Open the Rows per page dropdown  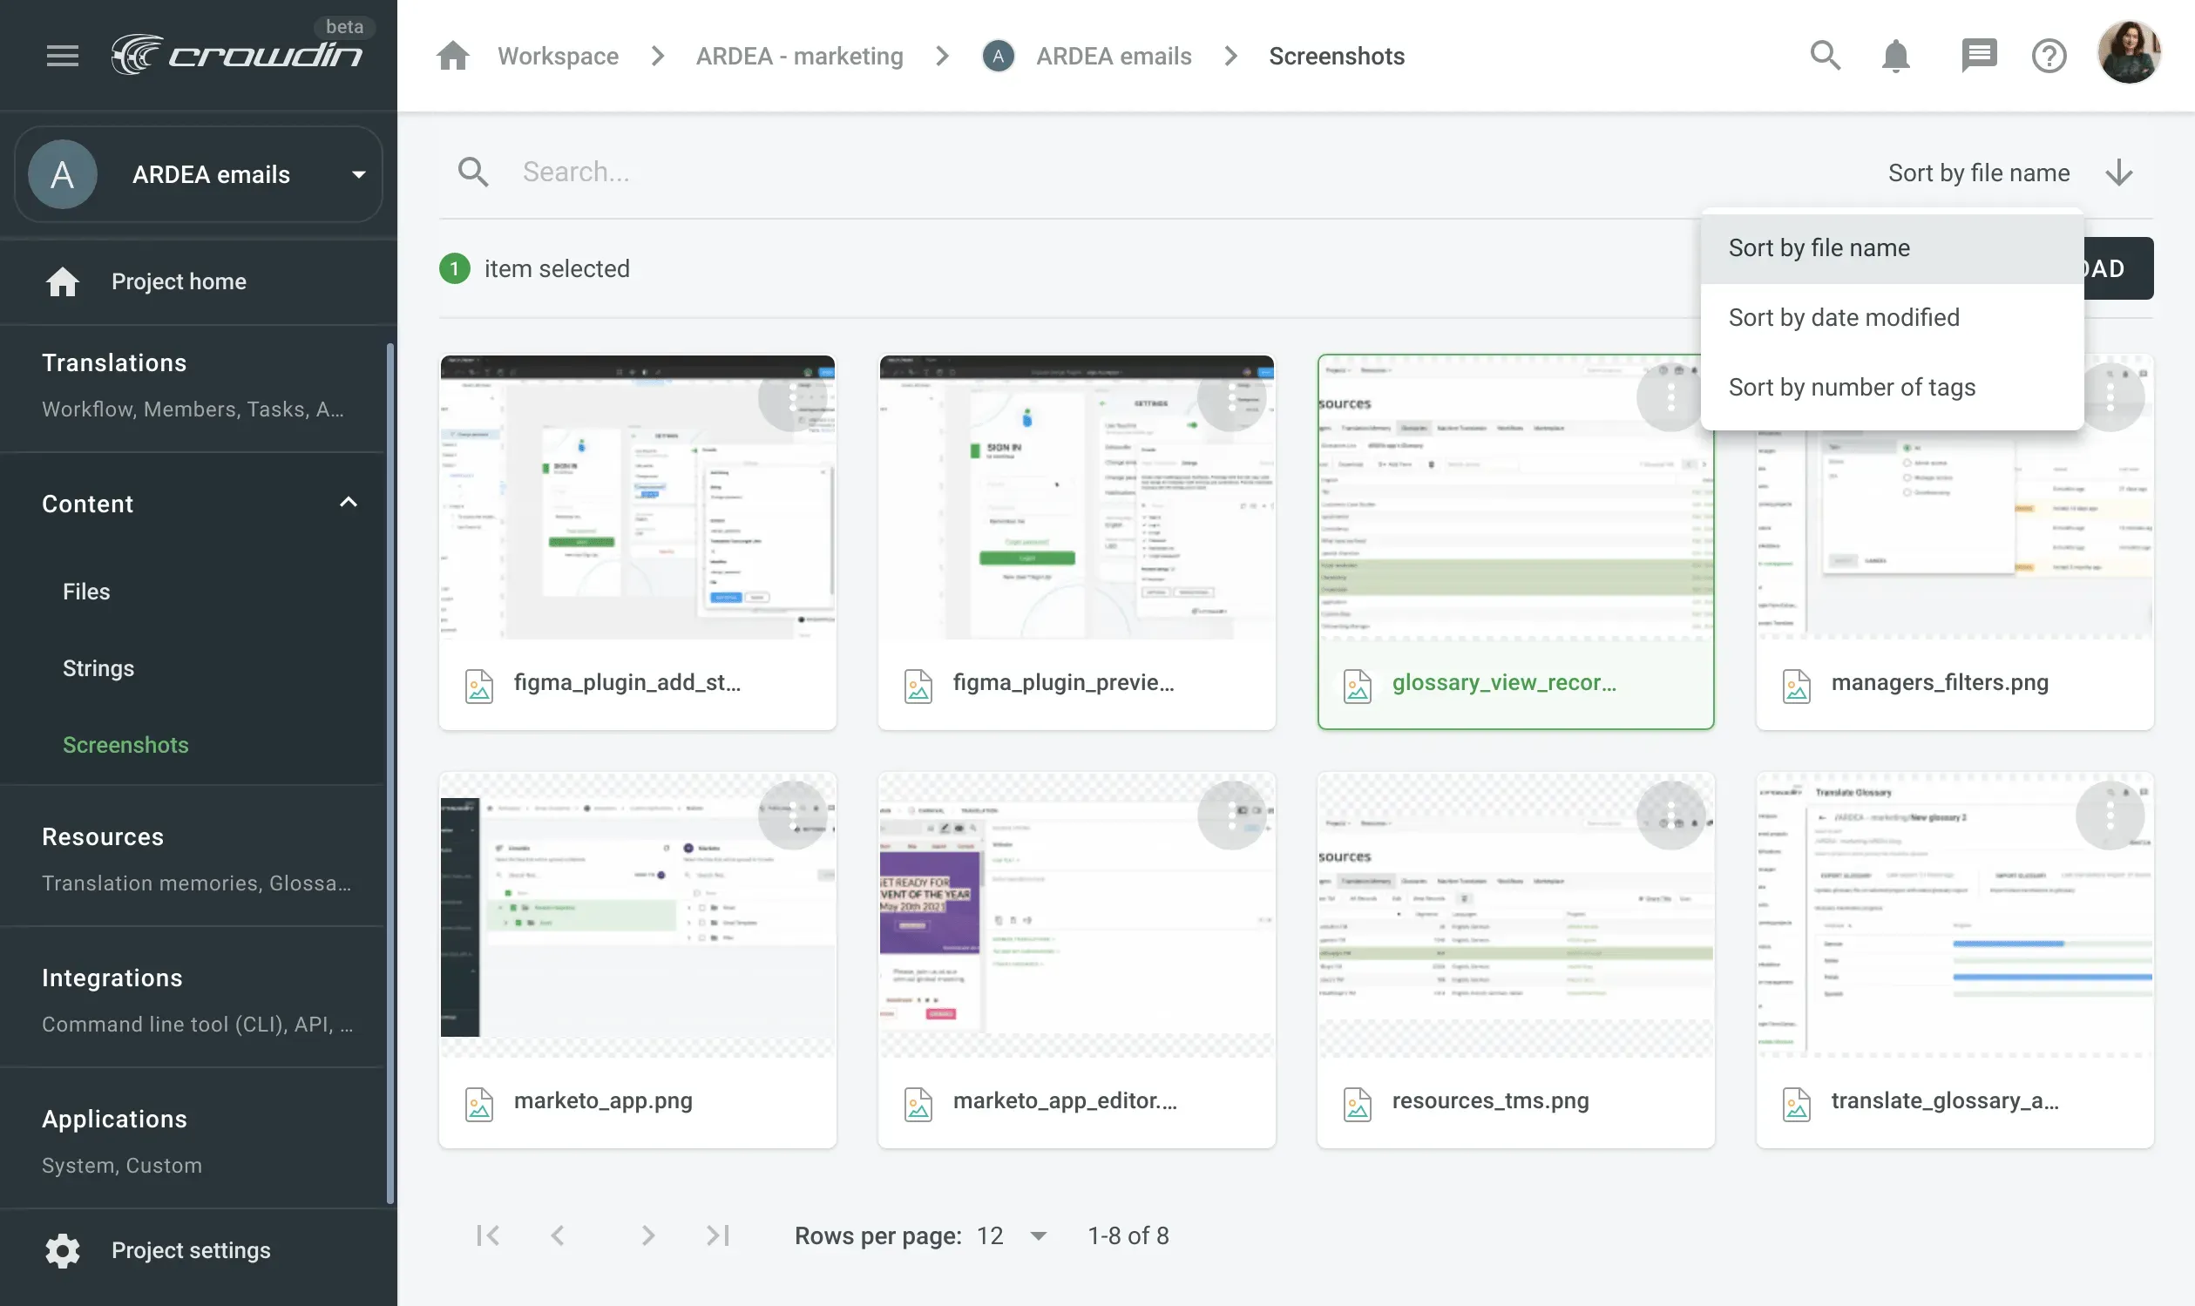click(1037, 1235)
